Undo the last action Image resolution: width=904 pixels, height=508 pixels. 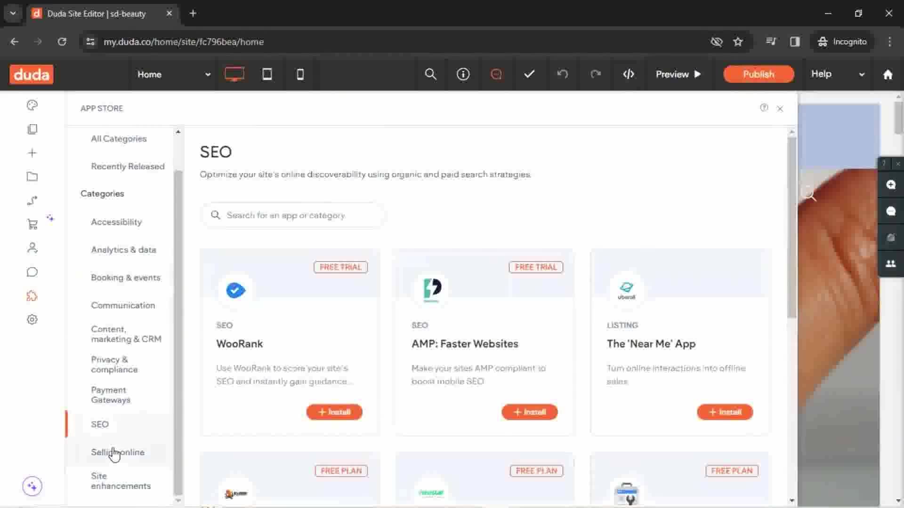click(563, 74)
